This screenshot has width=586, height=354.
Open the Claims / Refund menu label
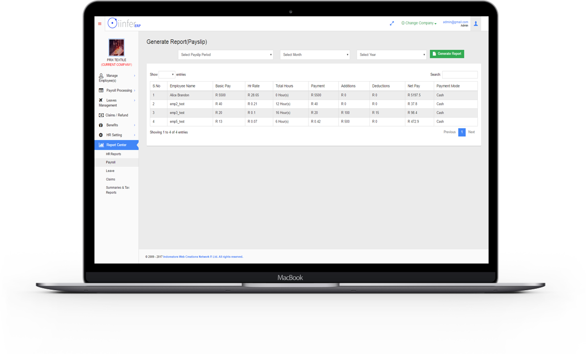117,115
